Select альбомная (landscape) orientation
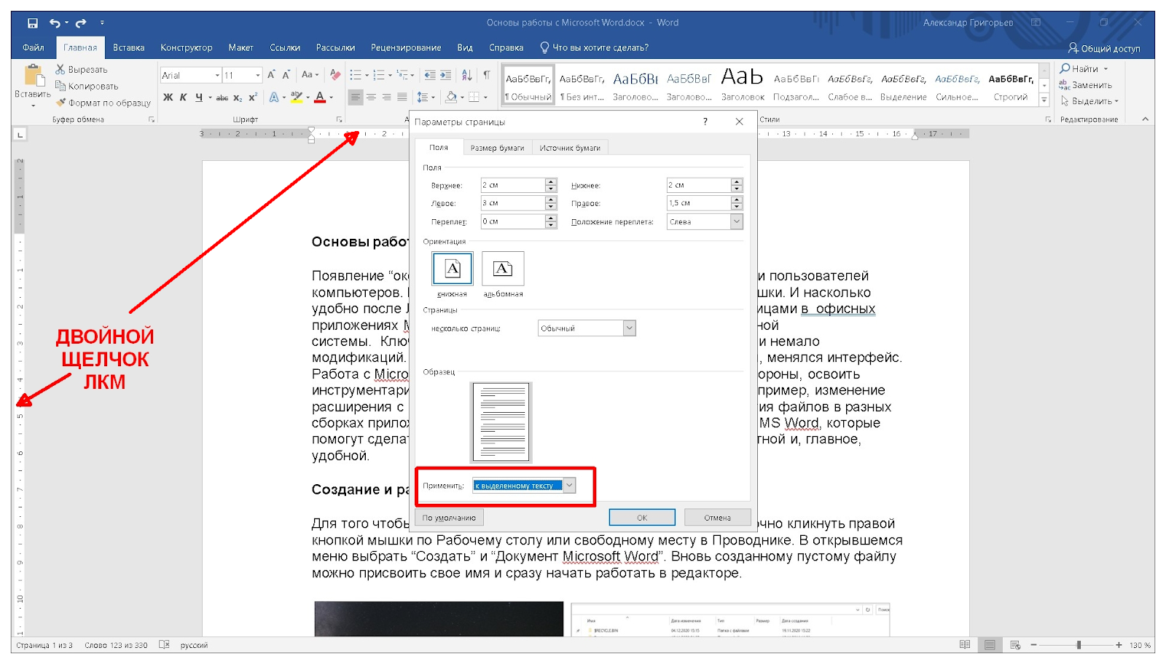The height and width of the screenshot is (664, 1166). (503, 269)
